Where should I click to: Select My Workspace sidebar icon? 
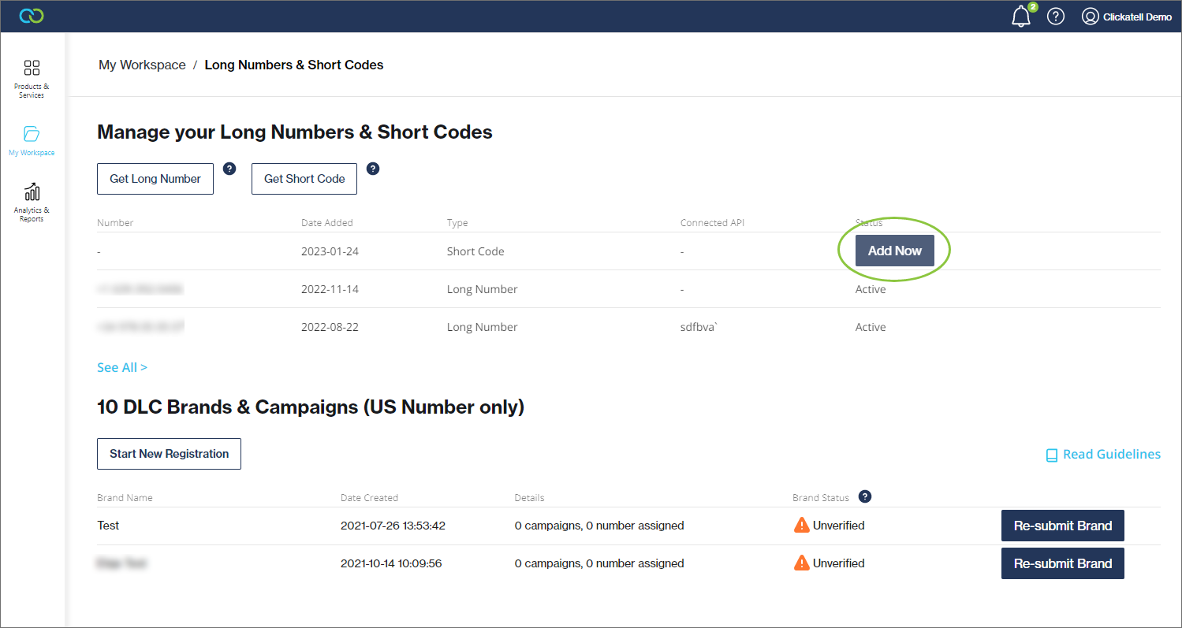[32, 140]
